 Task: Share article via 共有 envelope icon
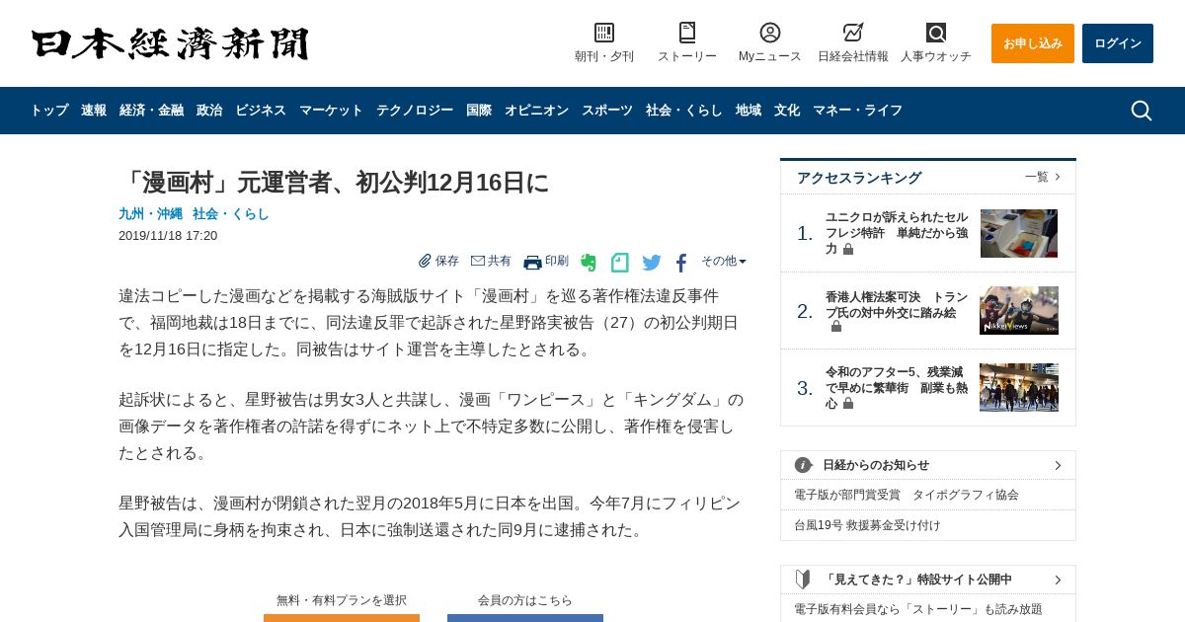point(478,261)
